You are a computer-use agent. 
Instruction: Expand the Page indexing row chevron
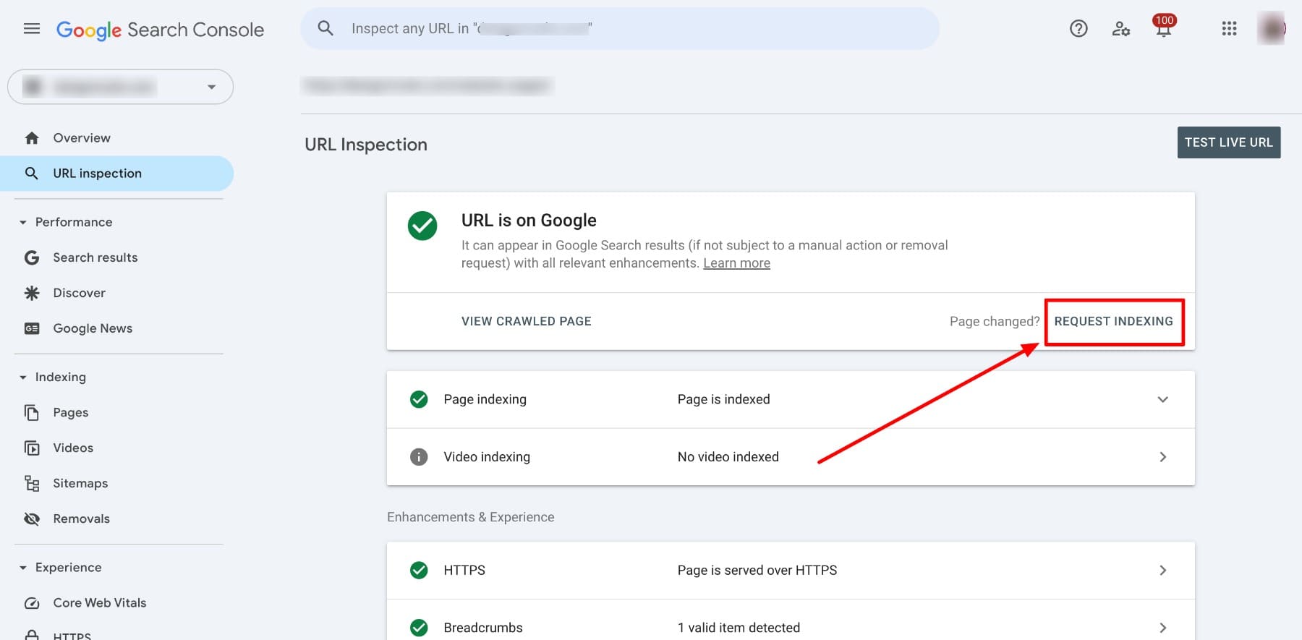coord(1163,399)
